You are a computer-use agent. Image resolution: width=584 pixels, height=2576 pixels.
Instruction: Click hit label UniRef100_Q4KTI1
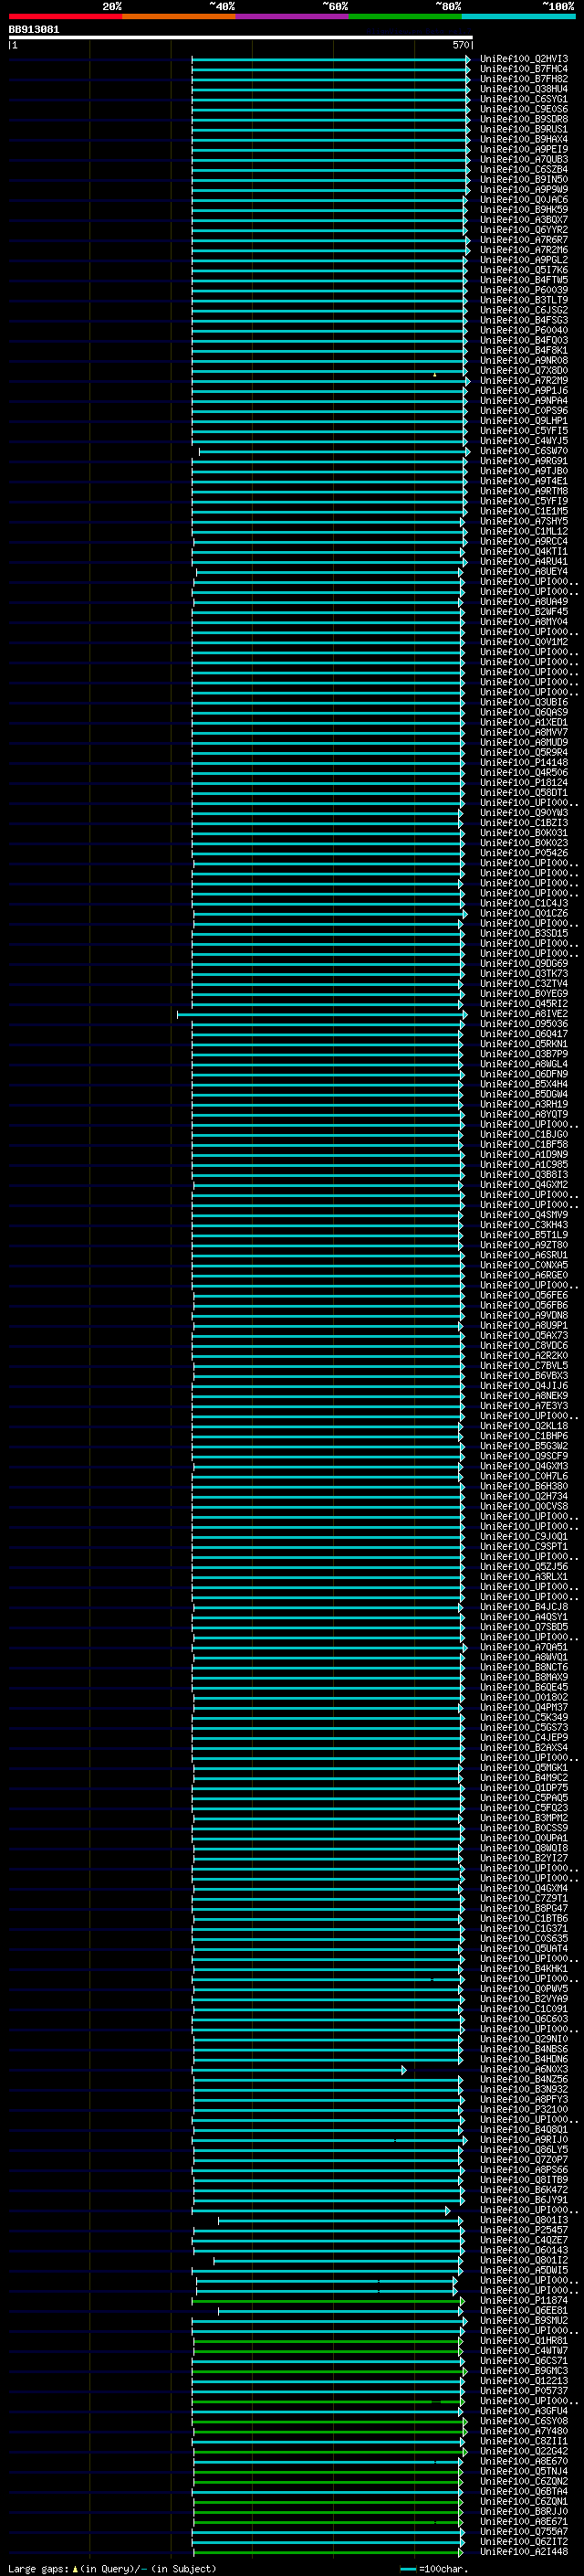pyautogui.click(x=524, y=552)
